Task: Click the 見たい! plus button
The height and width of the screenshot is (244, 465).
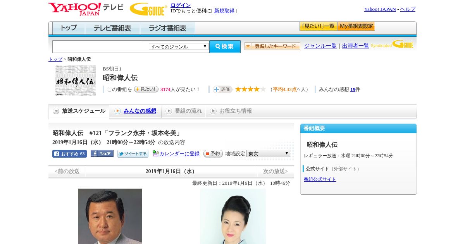Action: [146, 89]
